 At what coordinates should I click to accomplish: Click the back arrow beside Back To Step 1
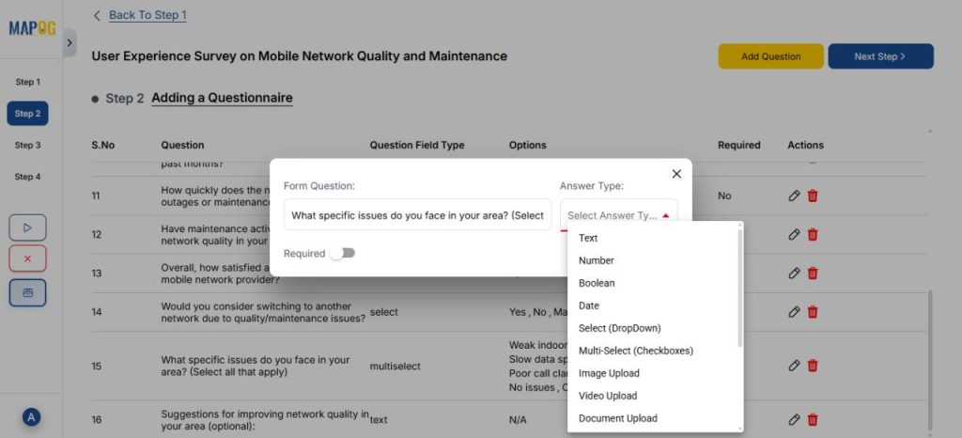point(97,15)
